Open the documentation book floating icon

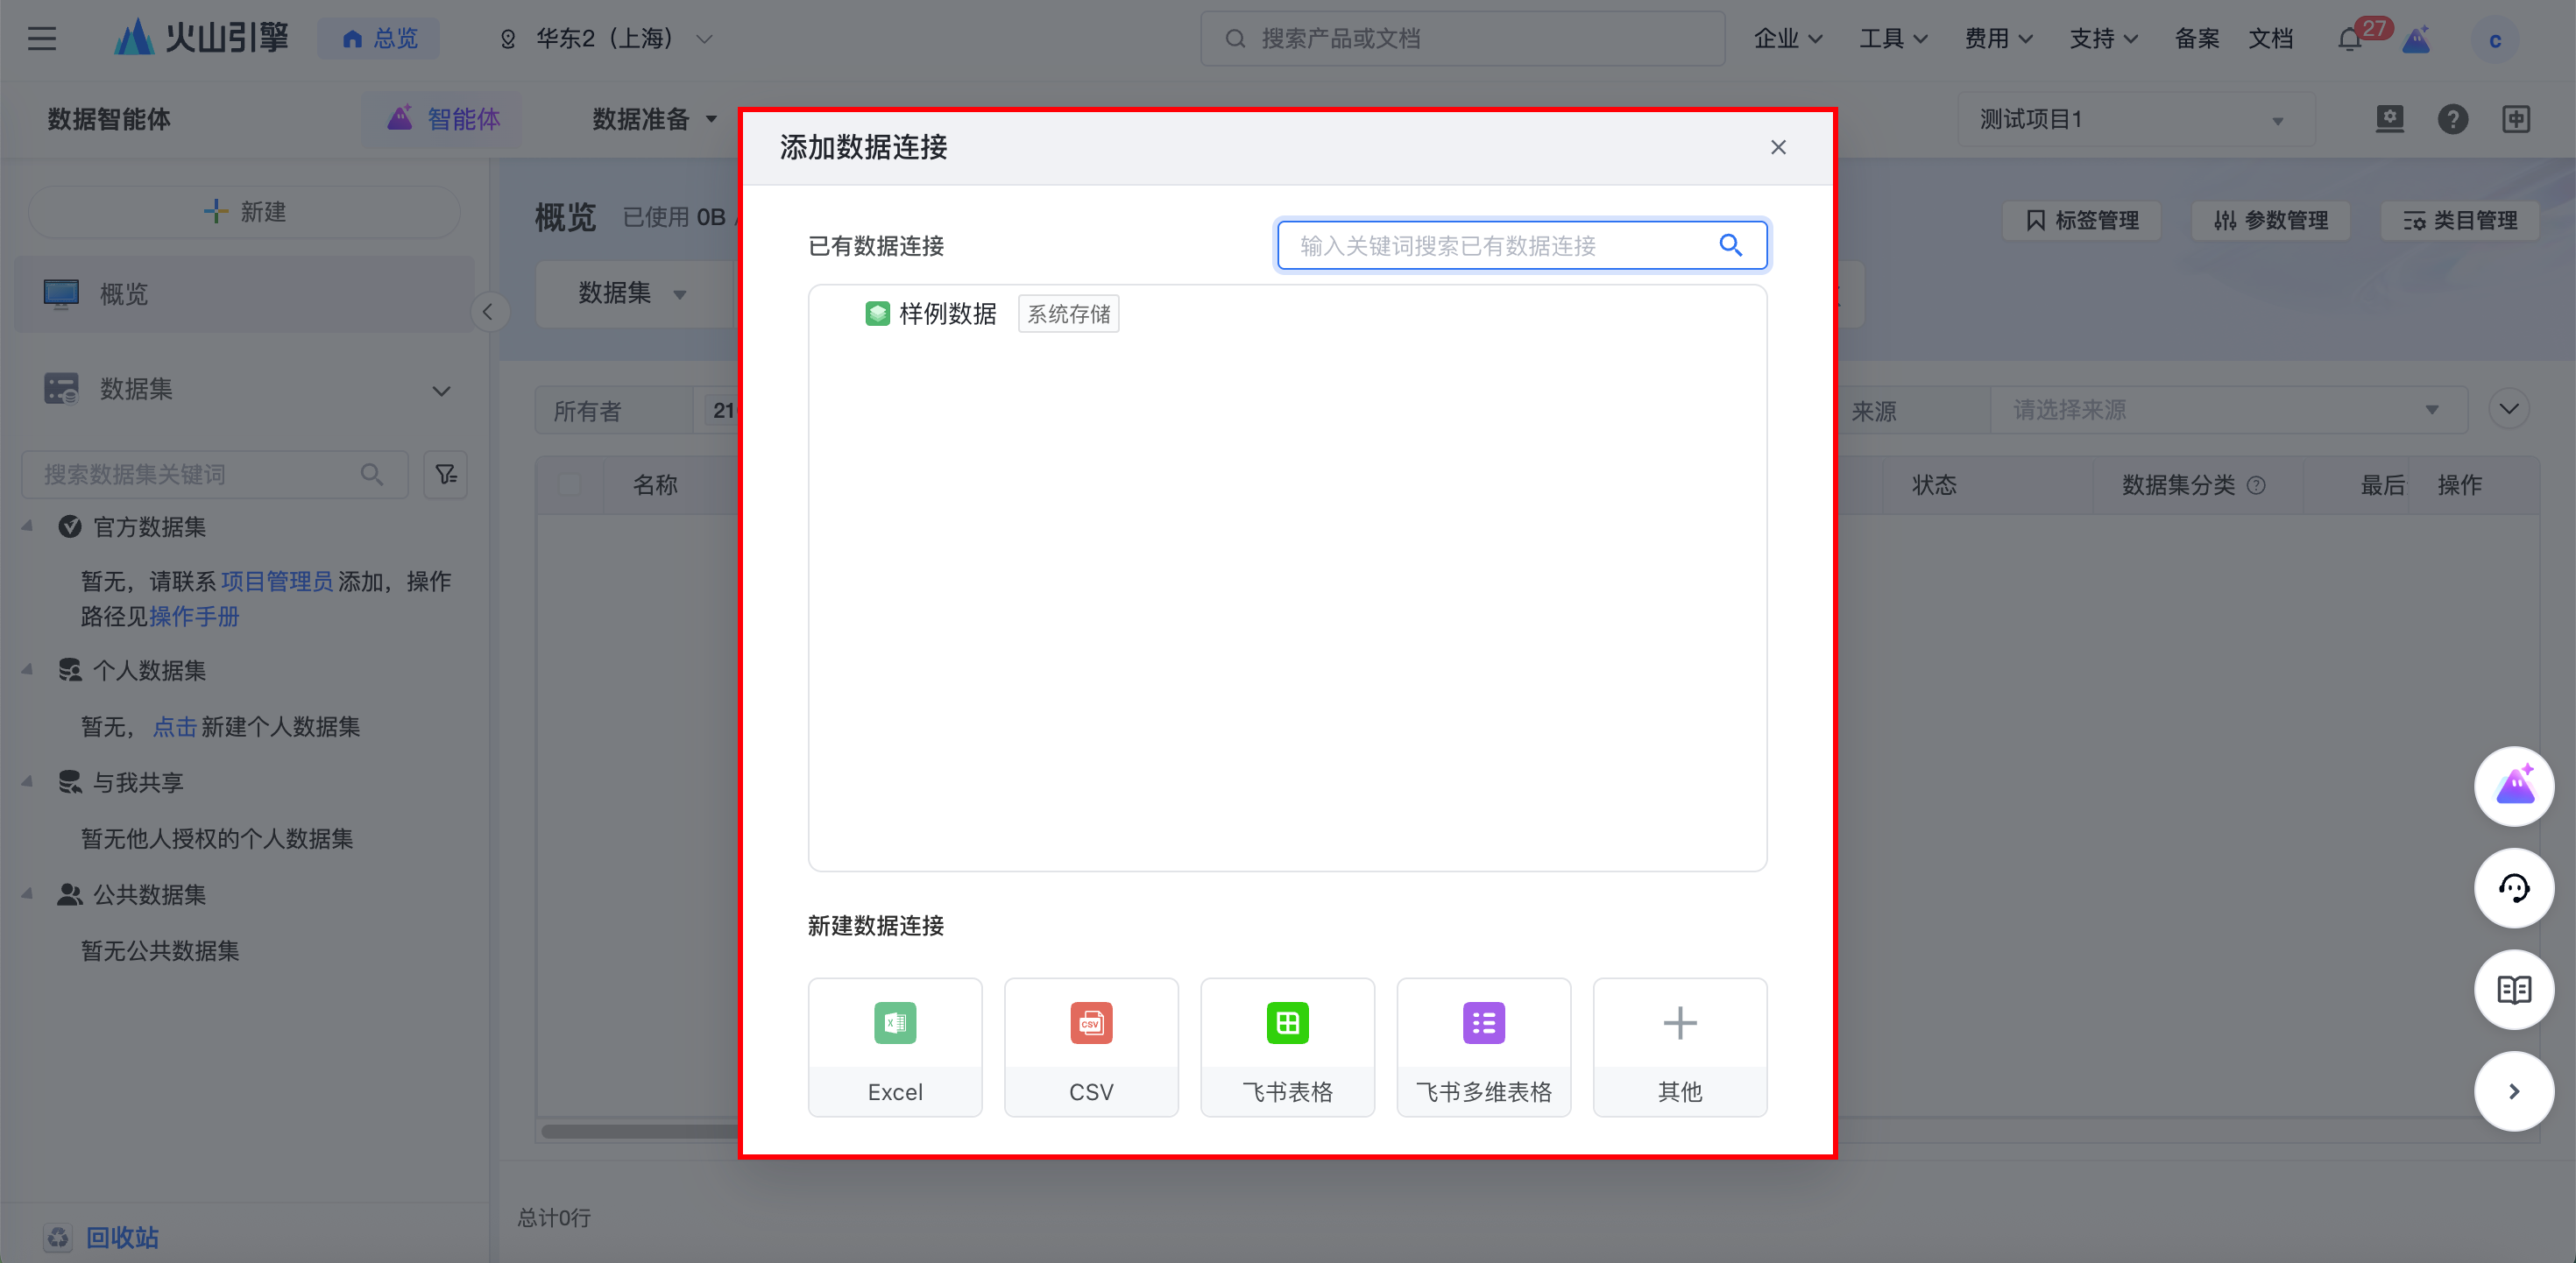(2513, 990)
